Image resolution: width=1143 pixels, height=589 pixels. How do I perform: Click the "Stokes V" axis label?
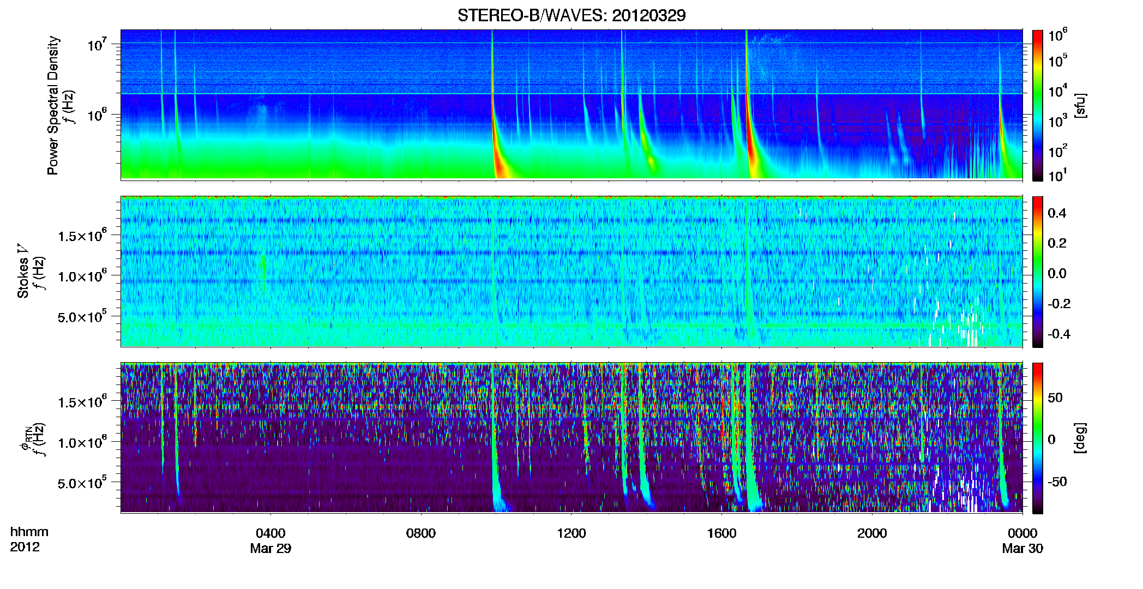pos(23,271)
